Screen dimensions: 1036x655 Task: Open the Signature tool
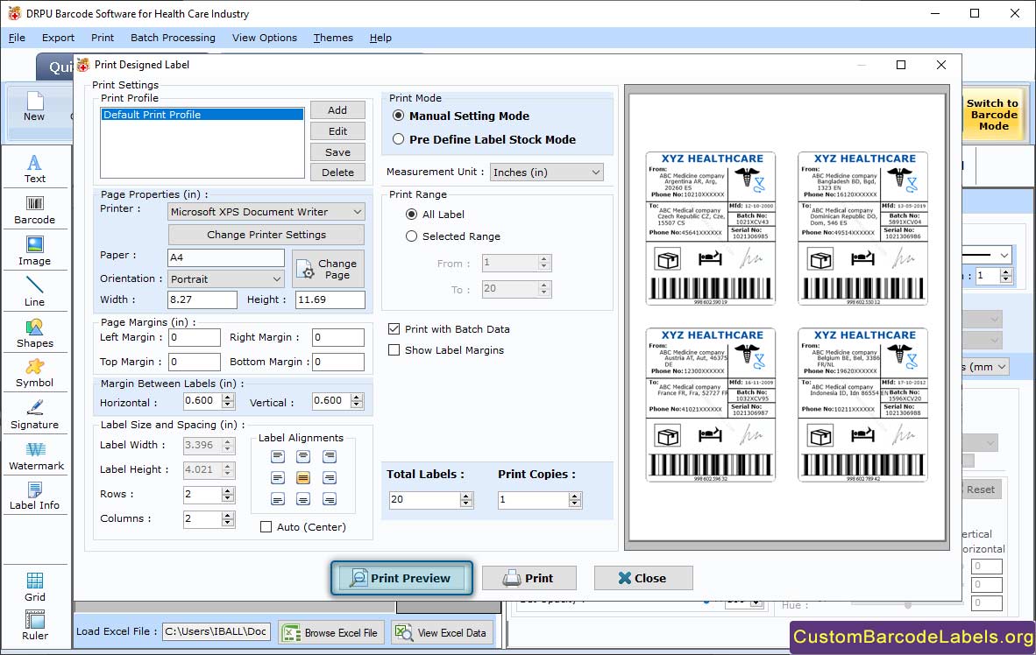coord(34,415)
